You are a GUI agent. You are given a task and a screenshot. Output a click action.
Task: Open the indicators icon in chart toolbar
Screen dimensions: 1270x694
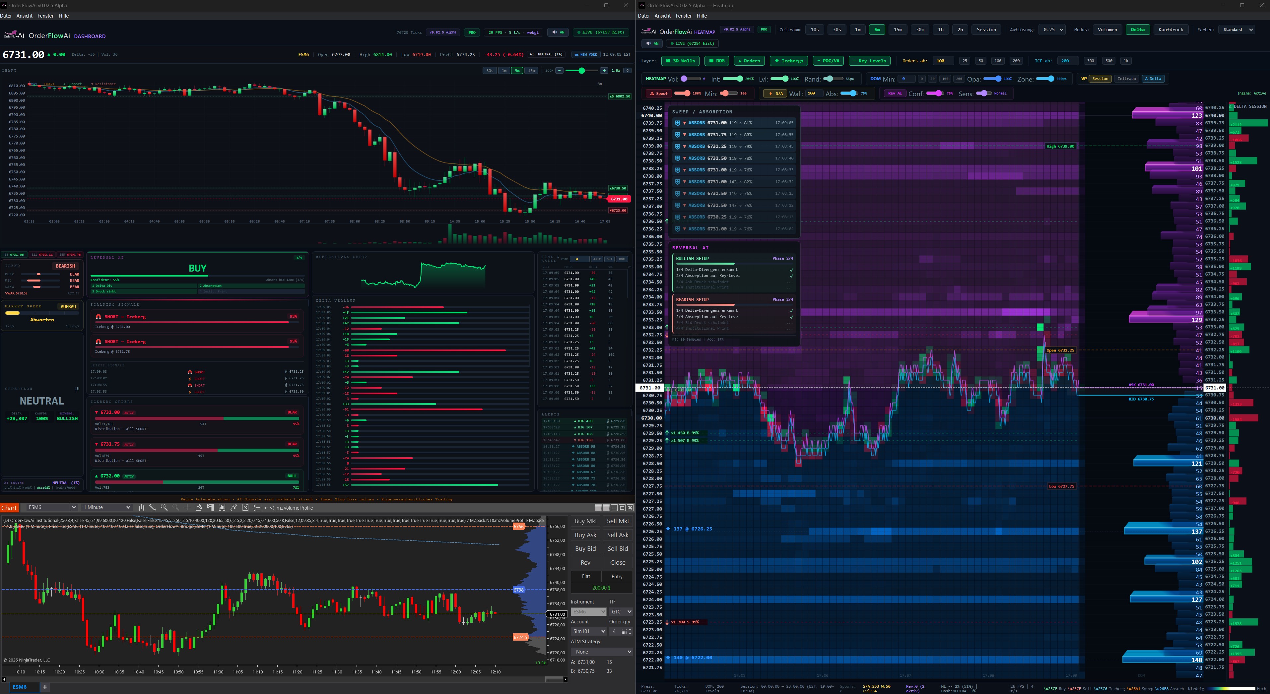(222, 508)
